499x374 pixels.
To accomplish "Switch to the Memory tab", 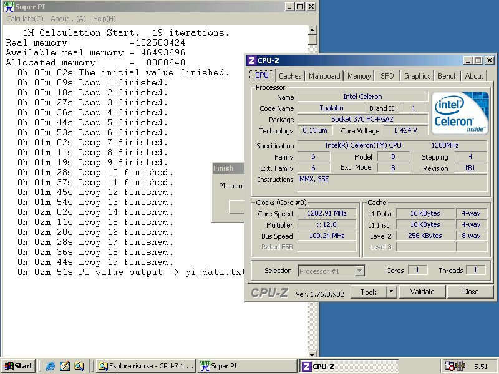I will (359, 76).
